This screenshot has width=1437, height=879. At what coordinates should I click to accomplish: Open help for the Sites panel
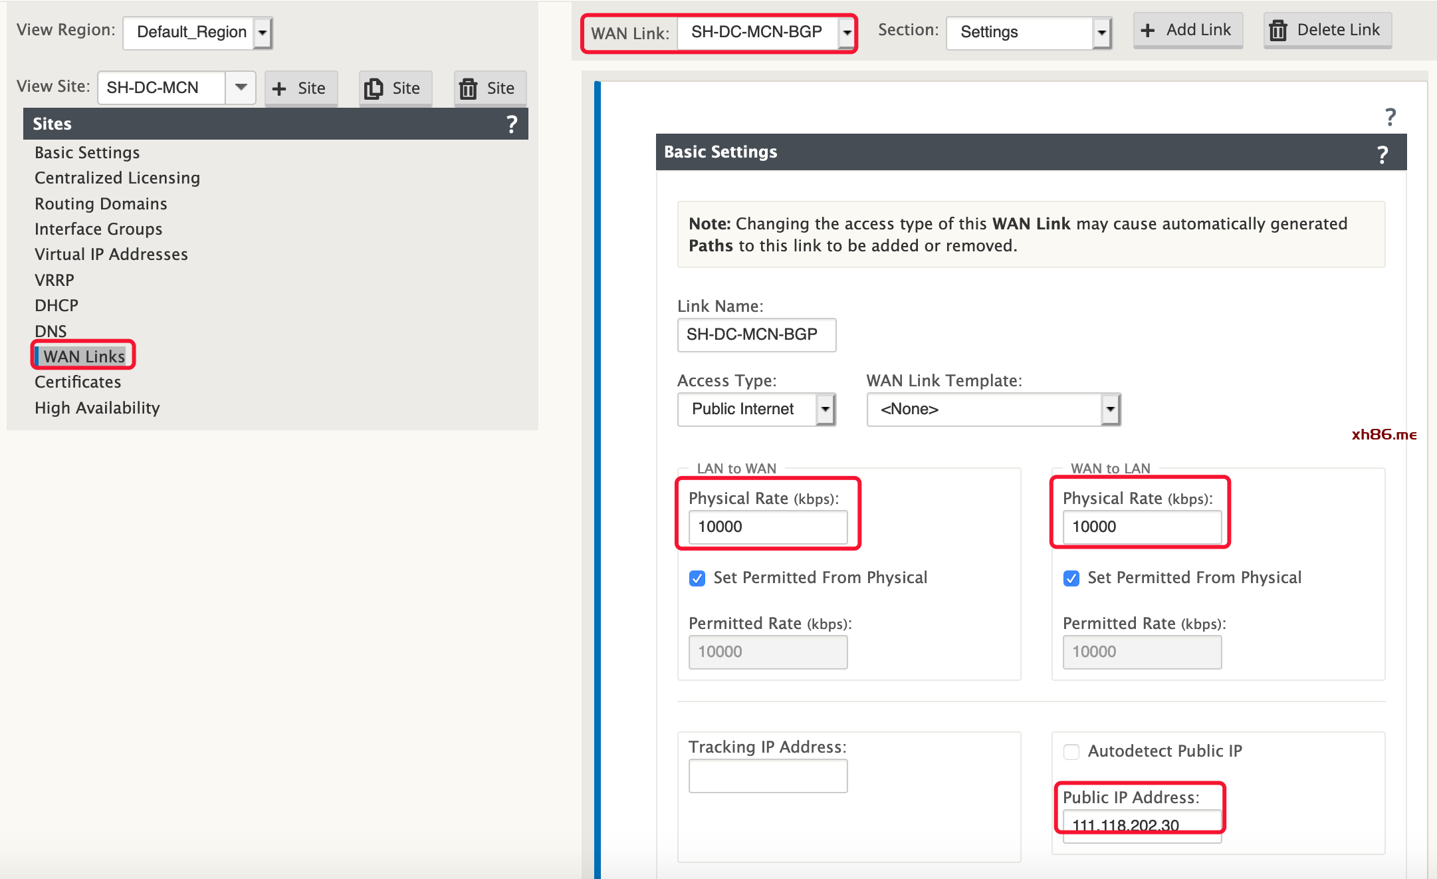coord(511,124)
